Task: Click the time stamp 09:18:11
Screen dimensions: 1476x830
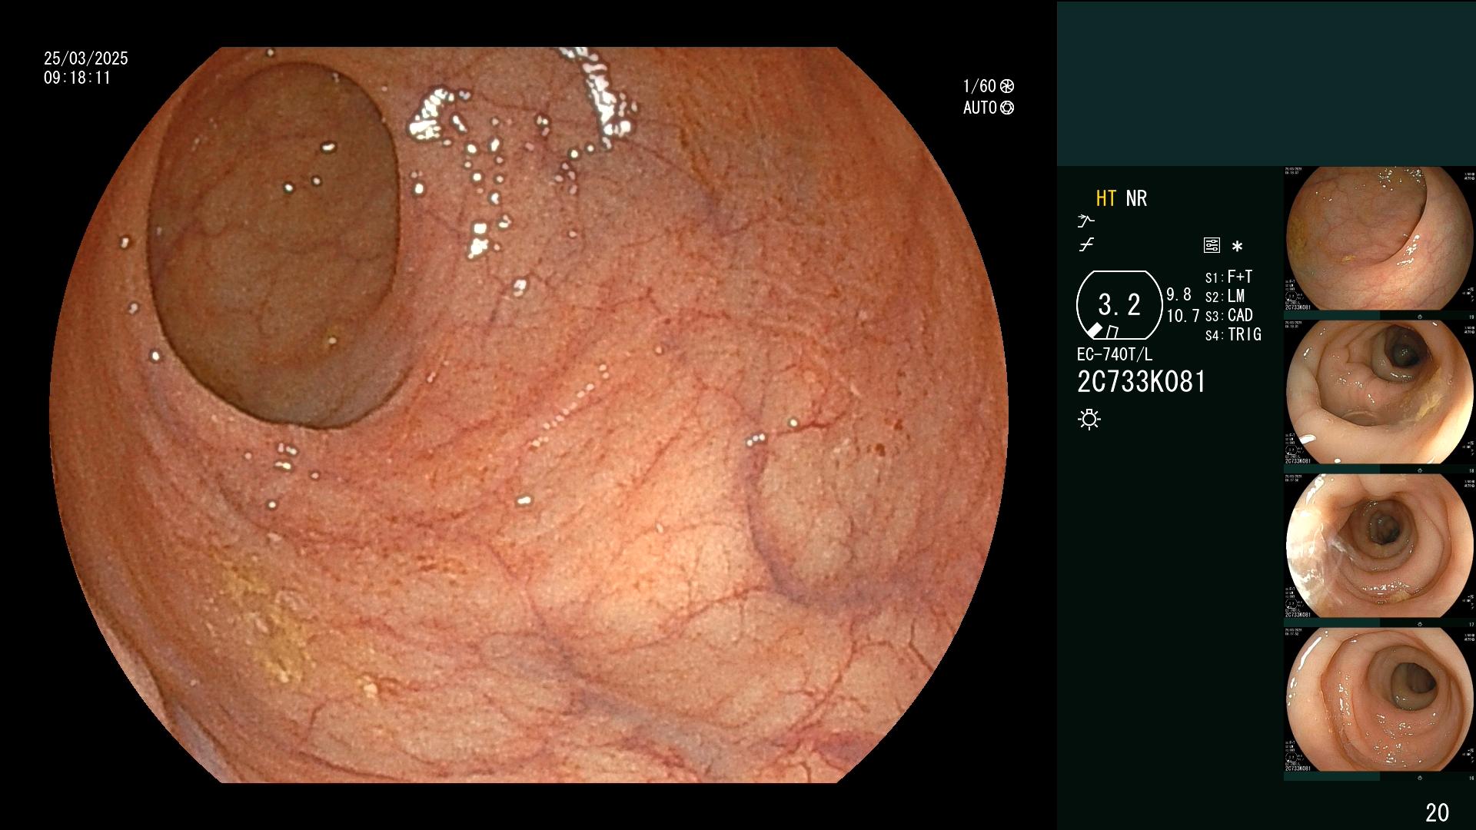Action: pyautogui.click(x=77, y=78)
